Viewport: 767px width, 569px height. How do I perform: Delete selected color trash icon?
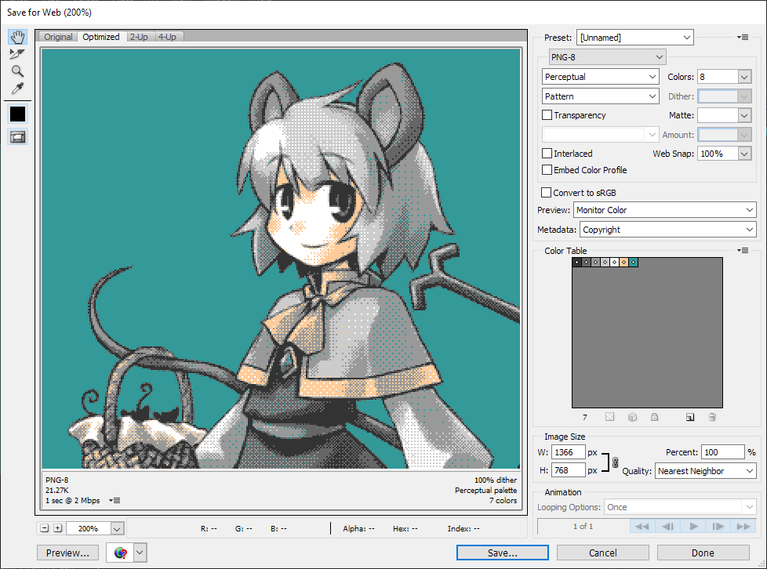712,417
